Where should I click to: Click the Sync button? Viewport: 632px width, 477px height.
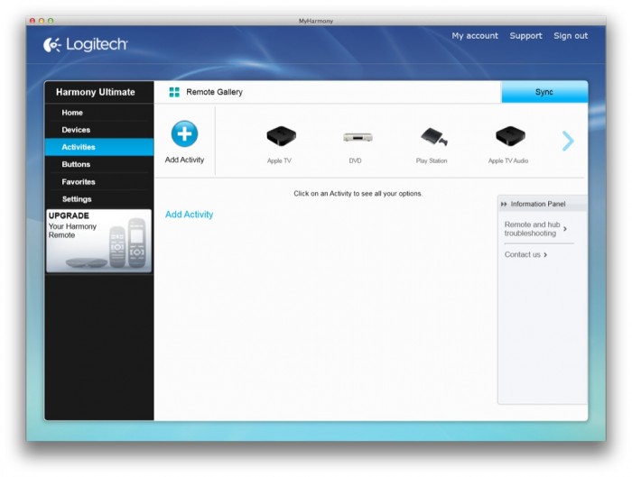coord(544,92)
